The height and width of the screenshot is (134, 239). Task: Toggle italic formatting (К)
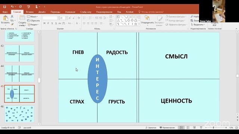pos(48,23)
